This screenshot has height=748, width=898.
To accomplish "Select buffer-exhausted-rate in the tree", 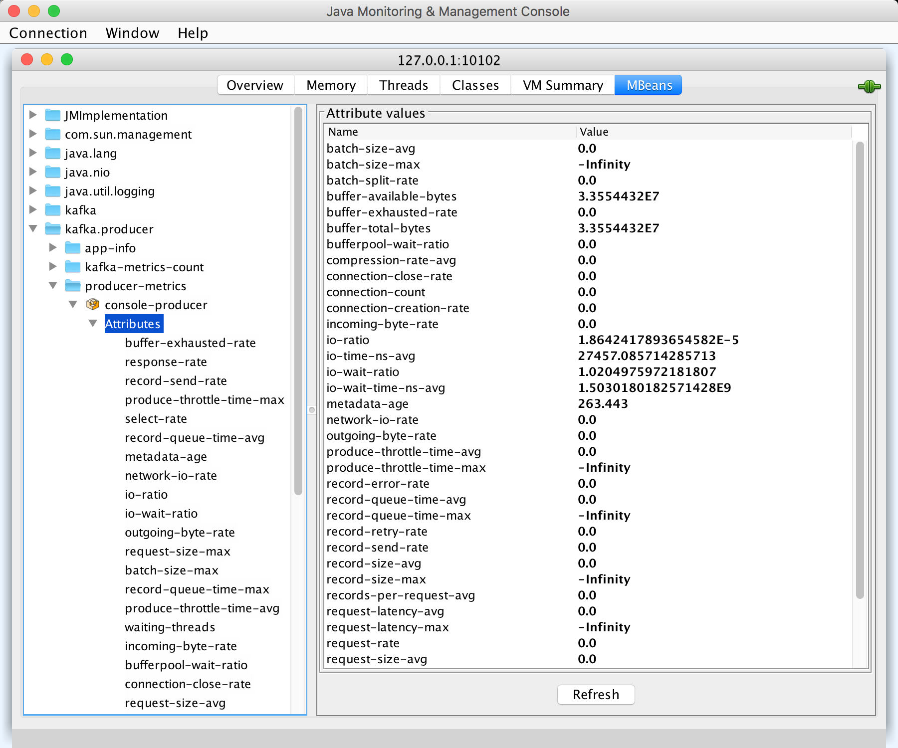I will coord(191,343).
